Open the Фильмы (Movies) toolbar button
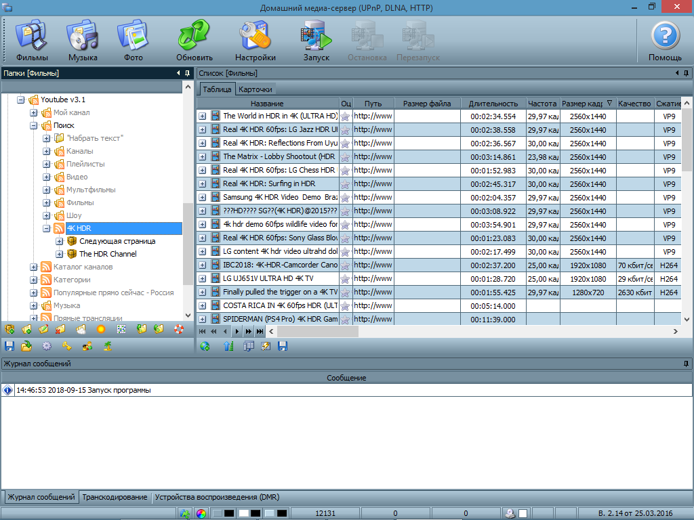This screenshot has width=694, height=520. 32,41
